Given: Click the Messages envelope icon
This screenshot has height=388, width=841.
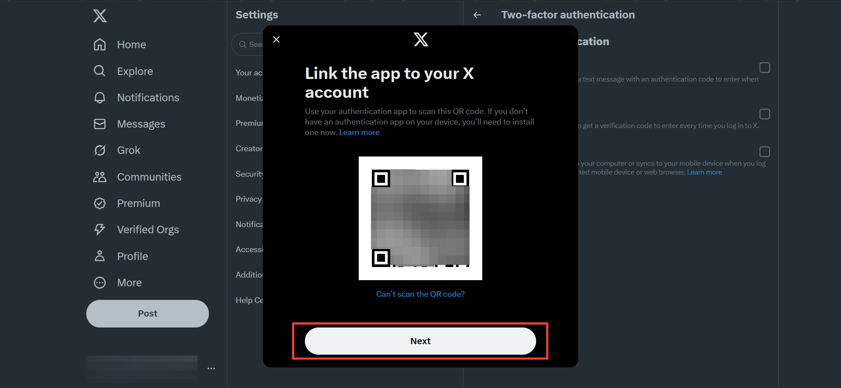Looking at the screenshot, I should [100, 124].
